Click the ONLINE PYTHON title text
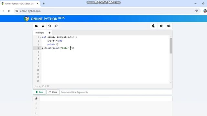This screenshot has height=116, width=207. tap(44, 19)
